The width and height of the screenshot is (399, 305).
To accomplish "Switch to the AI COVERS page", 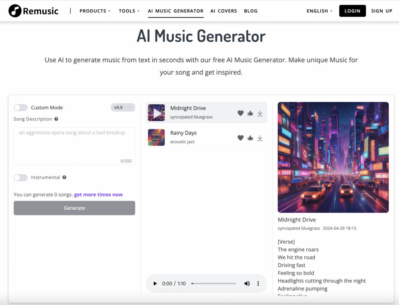I will [x=224, y=11].
